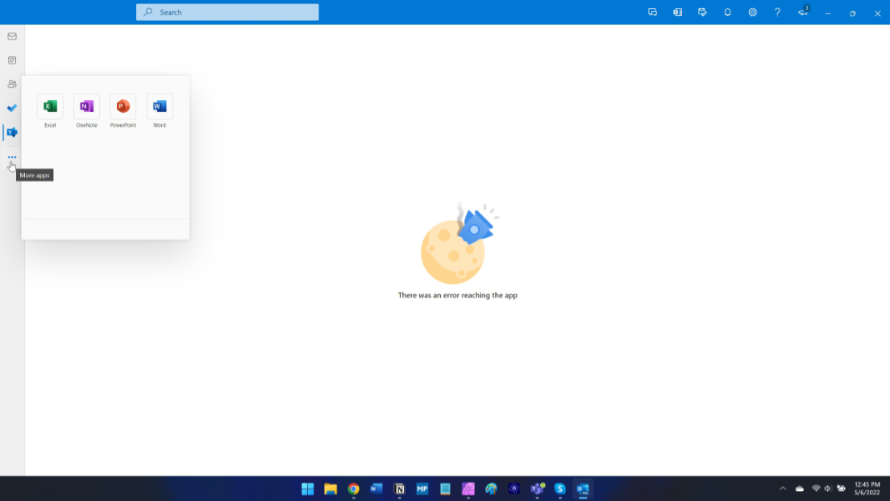The image size is (890, 501).
Task: Switch to Affinity Photo in taskbar
Action: coord(468,488)
